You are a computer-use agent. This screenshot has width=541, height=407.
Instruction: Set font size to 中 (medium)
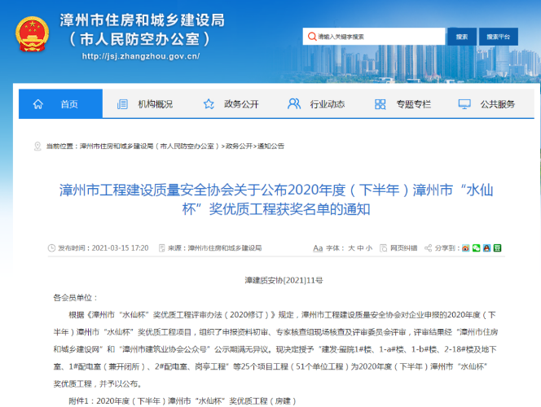tap(360, 247)
